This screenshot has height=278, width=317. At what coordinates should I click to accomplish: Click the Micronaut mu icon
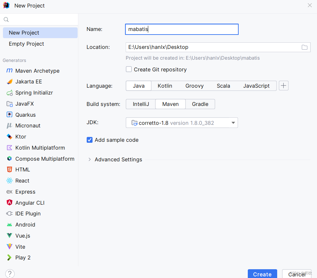(9, 125)
